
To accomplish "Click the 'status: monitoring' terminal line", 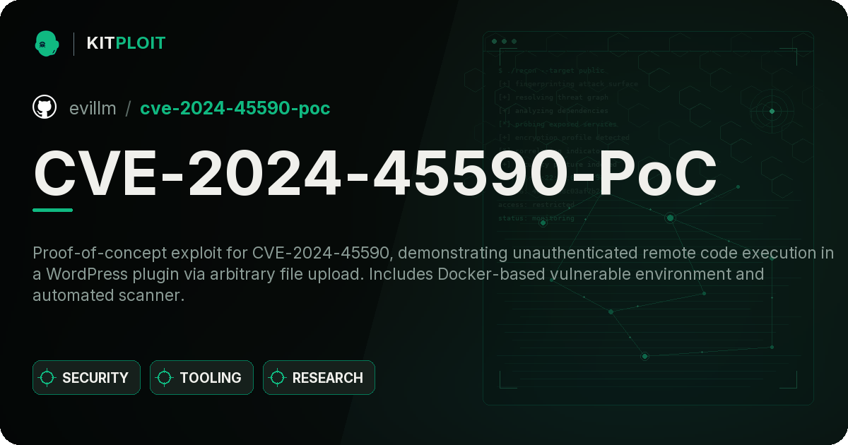I will click(x=536, y=218).
